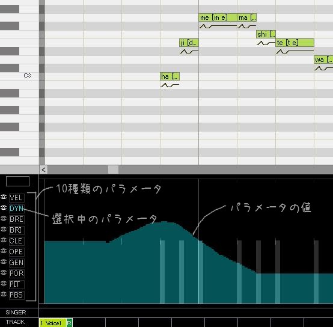Click vibrato icon under 'ma' note
Image resolution: width=333 pixels, height=327 pixels.
(246, 26)
